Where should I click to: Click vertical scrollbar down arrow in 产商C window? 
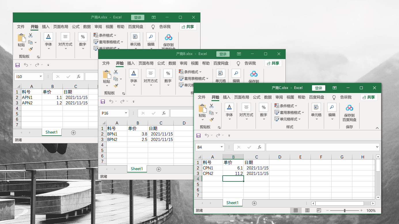(378, 197)
